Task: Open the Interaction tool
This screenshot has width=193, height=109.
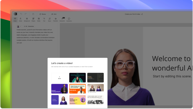Action: coord(62,20)
